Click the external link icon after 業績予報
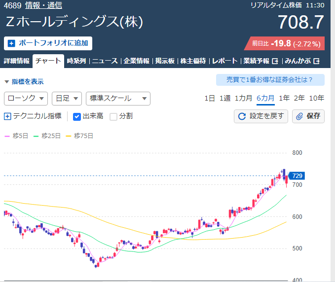The height and width of the screenshot is (282, 335). click(x=275, y=61)
